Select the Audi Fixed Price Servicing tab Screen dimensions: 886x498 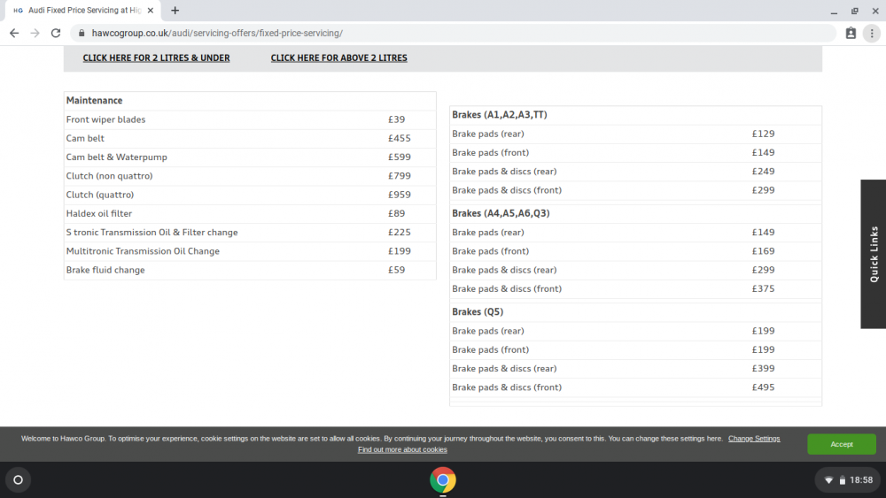click(x=82, y=10)
